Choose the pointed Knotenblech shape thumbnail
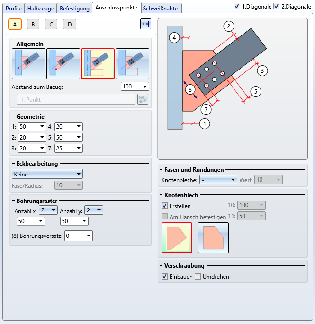 tap(177, 237)
